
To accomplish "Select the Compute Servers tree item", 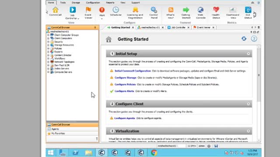I will 63,72.
